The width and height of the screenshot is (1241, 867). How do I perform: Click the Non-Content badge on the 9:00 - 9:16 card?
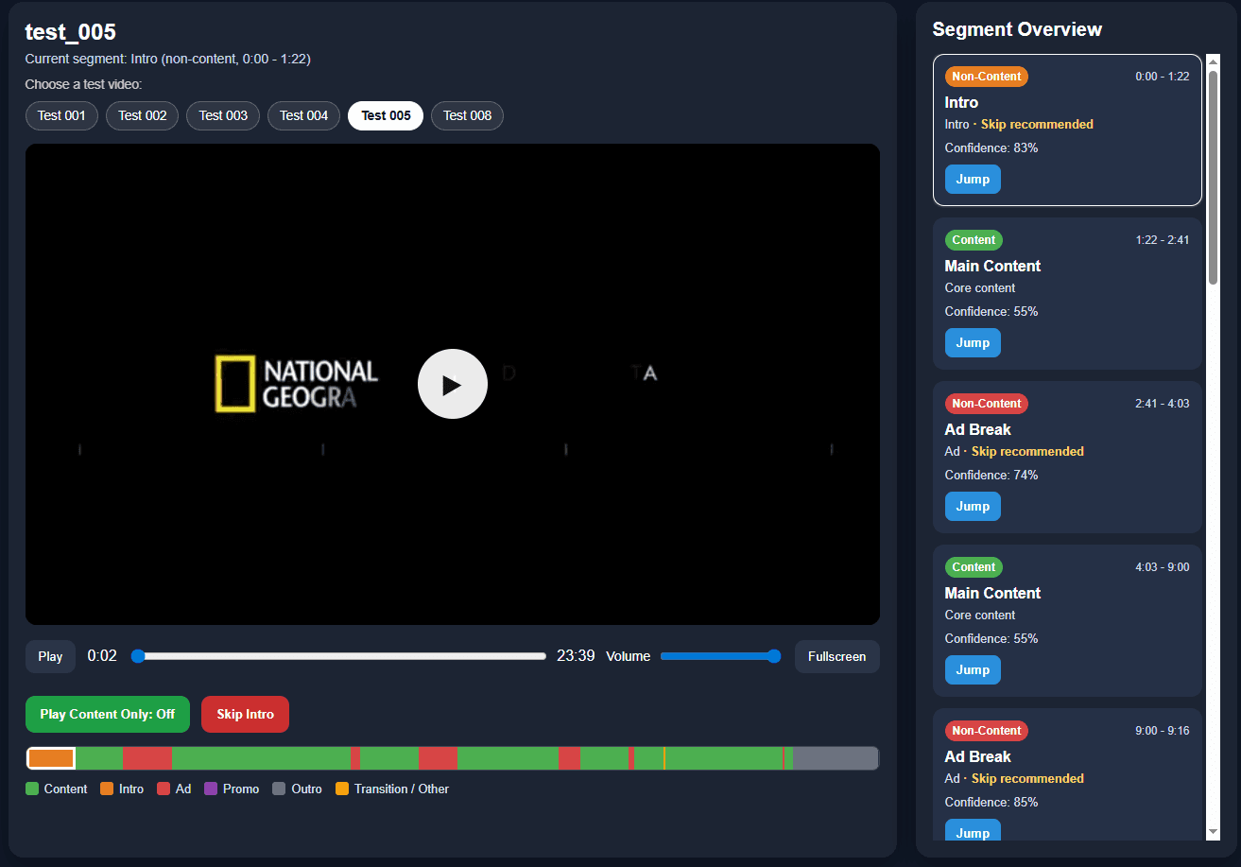point(986,731)
